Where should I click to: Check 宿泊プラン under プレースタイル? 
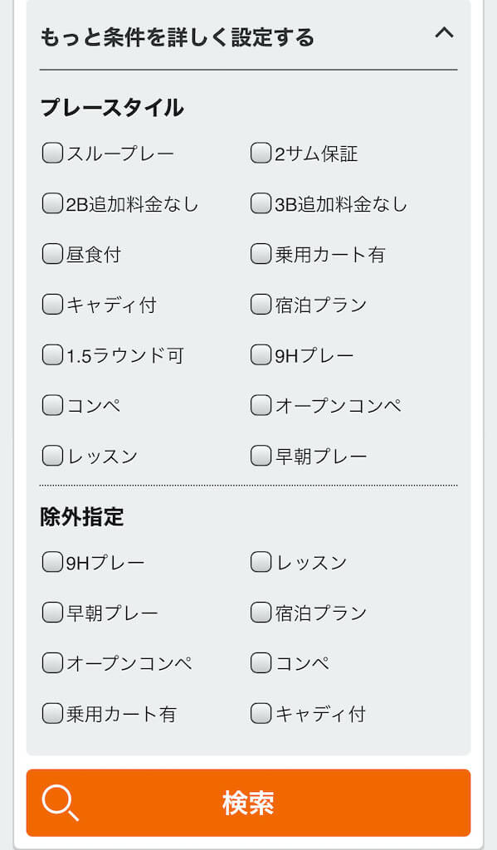pos(261,304)
